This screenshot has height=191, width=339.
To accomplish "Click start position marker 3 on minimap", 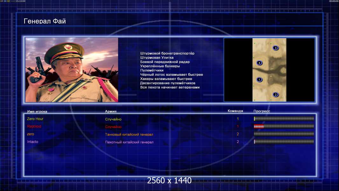I will [x=275, y=48].
